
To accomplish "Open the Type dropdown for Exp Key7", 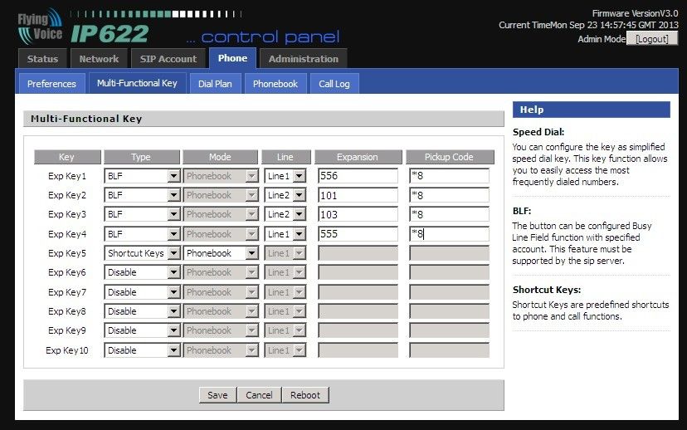I will point(142,292).
